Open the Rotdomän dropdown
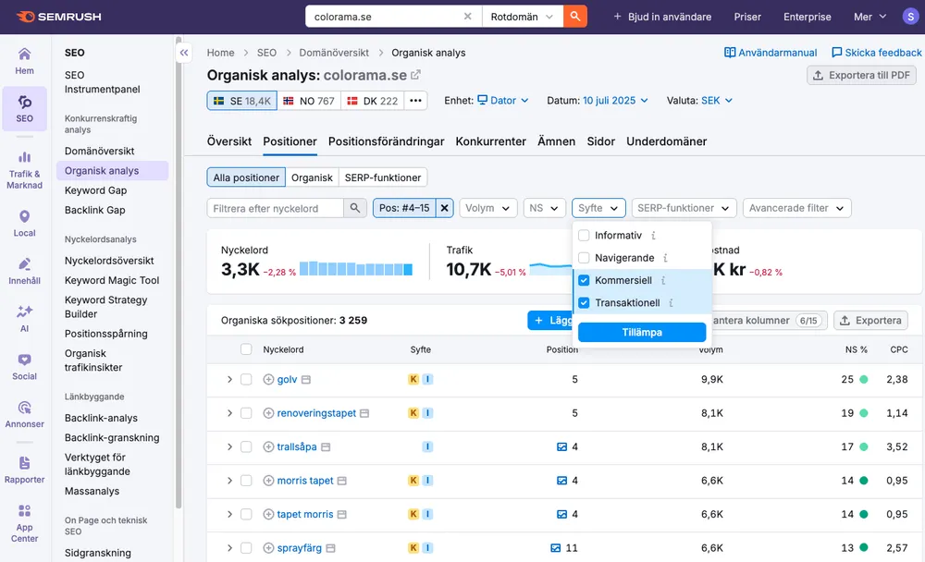The width and height of the screenshot is (925, 562). point(522,17)
